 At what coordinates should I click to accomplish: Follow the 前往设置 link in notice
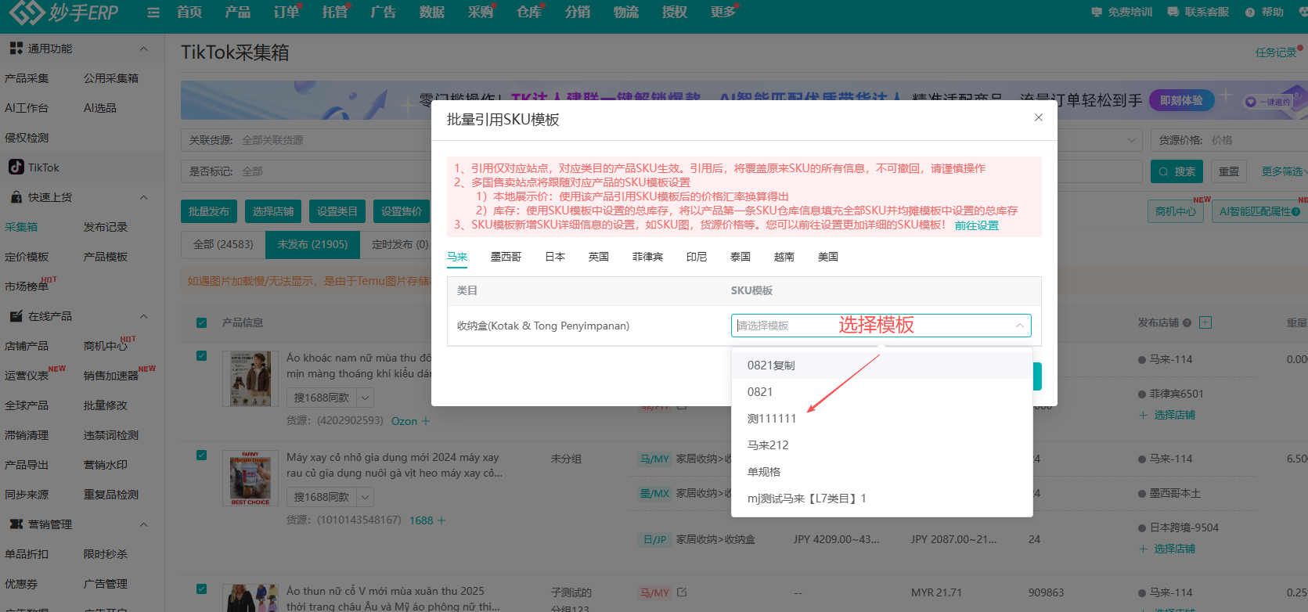click(977, 225)
